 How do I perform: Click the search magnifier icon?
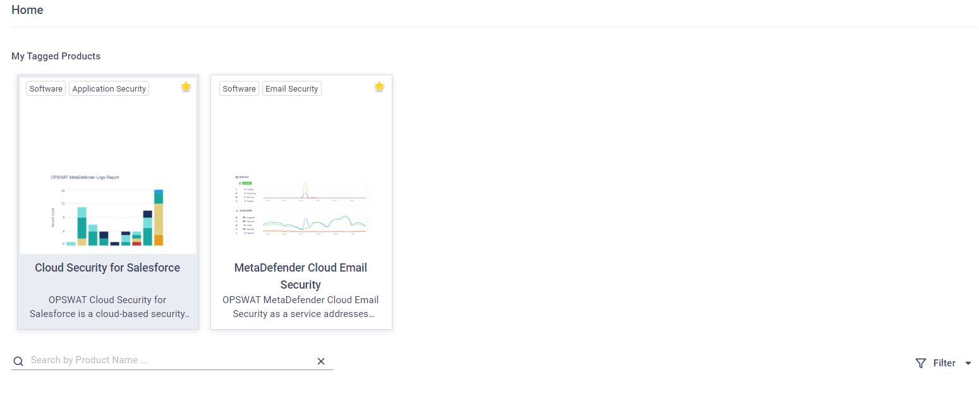(18, 361)
